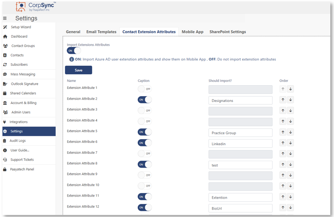Move Extension Attribute 9 down
Image resolution: width=334 pixels, height=217 pixels.
291,175
